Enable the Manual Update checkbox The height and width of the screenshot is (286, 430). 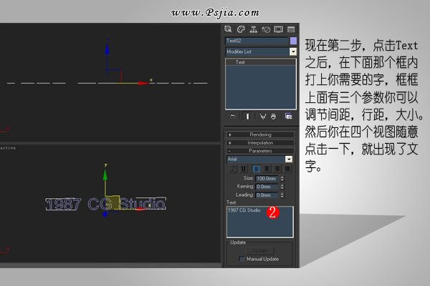[x=242, y=258]
